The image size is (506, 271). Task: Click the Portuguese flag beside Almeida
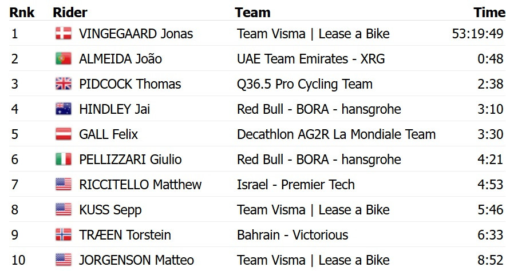(x=63, y=59)
